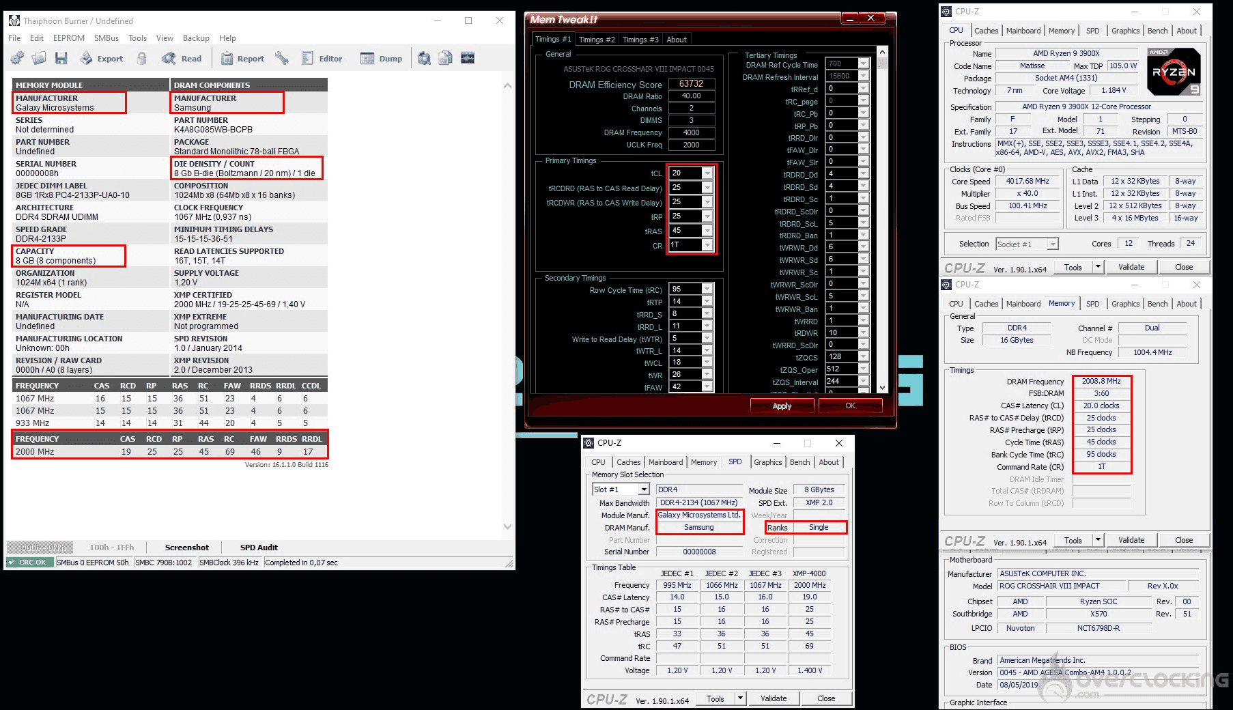The width and height of the screenshot is (1233, 710).
Task: Open the Backup menu
Action: (196, 38)
